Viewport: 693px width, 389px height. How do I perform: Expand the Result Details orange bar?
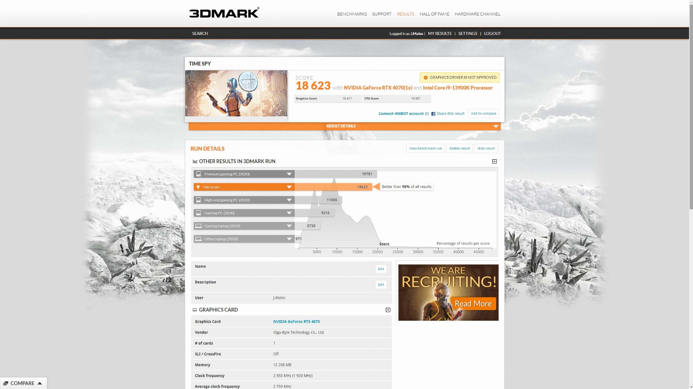[x=344, y=126]
